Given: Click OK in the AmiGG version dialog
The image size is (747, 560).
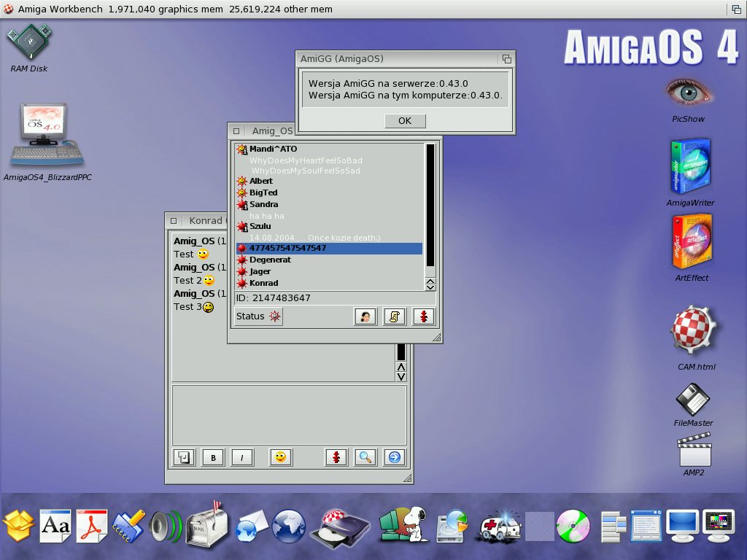Looking at the screenshot, I should [x=405, y=120].
